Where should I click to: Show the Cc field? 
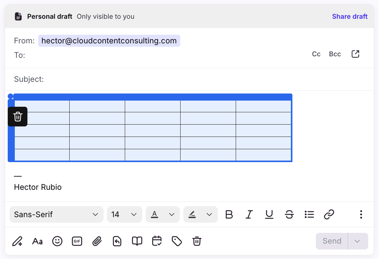pos(316,54)
